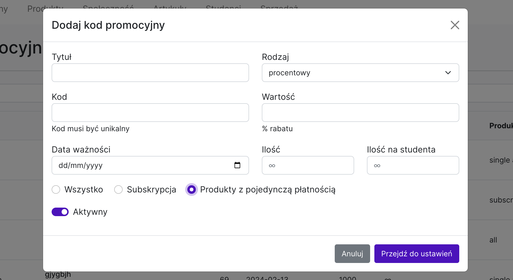Click the Wszystko label text
Viewport: 513px width, 280px height.
[84, 190]
